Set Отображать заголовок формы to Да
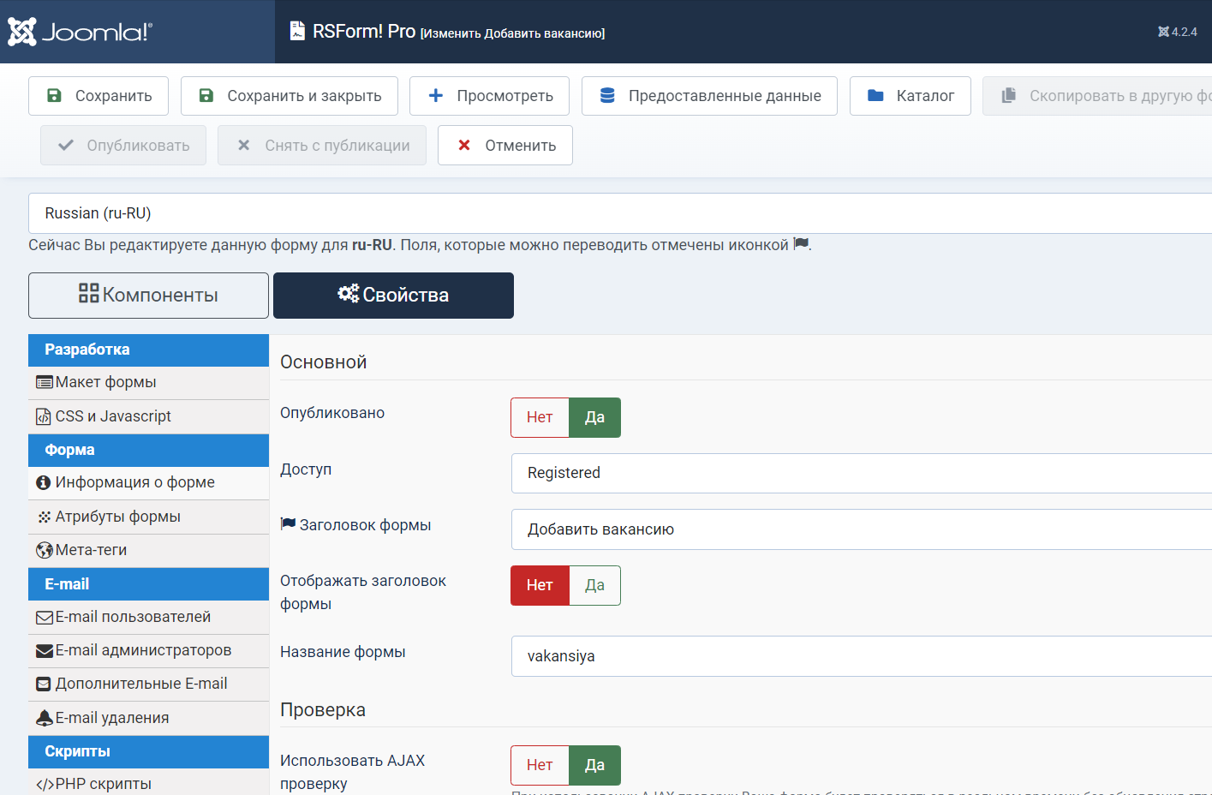Image resolution: width=1212 pixels, height=795 pixels. [594, 585]
